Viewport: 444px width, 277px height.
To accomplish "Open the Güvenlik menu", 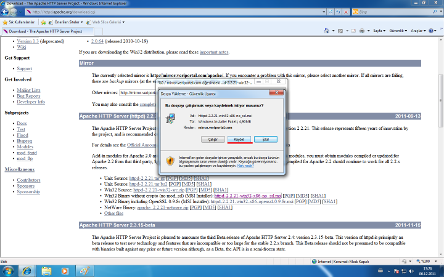I will (x=398, y=31).
